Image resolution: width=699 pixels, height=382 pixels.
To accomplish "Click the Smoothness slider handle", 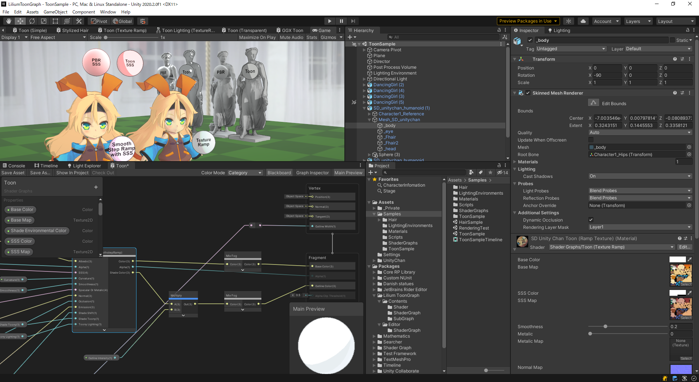I will click(x=605, y=326).
